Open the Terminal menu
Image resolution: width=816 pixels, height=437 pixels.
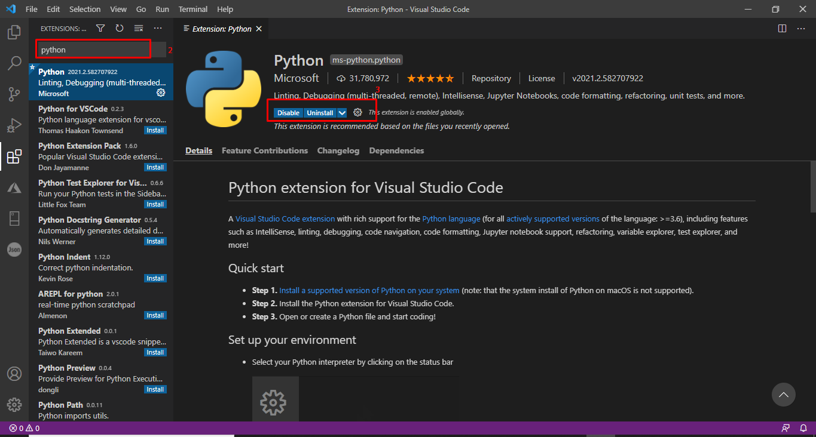pos(193,10)
